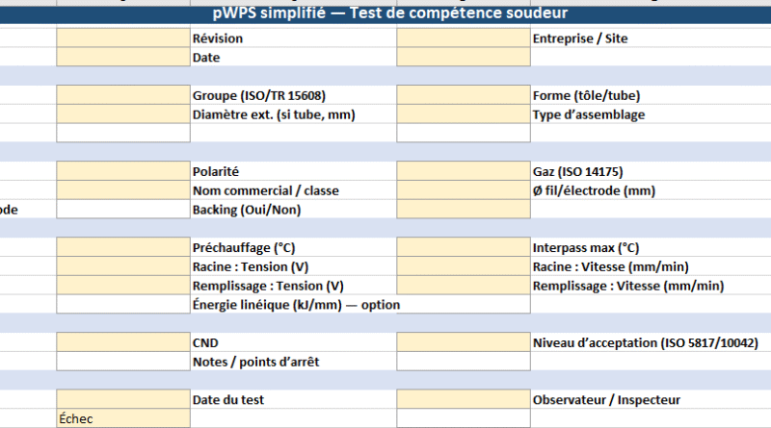771x428 pixels.
Task: Select the Interpass max (°C) label cell
Action: 586,247
